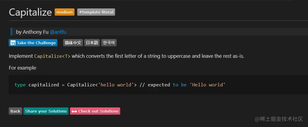Open the 日本語 version of the README
Screen dimensions: 308x127
coord(92,43)
